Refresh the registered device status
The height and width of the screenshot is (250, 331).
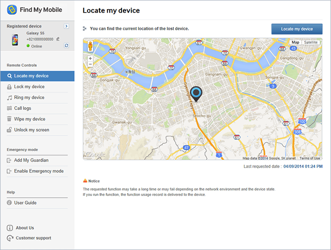[x=66, y=46]
